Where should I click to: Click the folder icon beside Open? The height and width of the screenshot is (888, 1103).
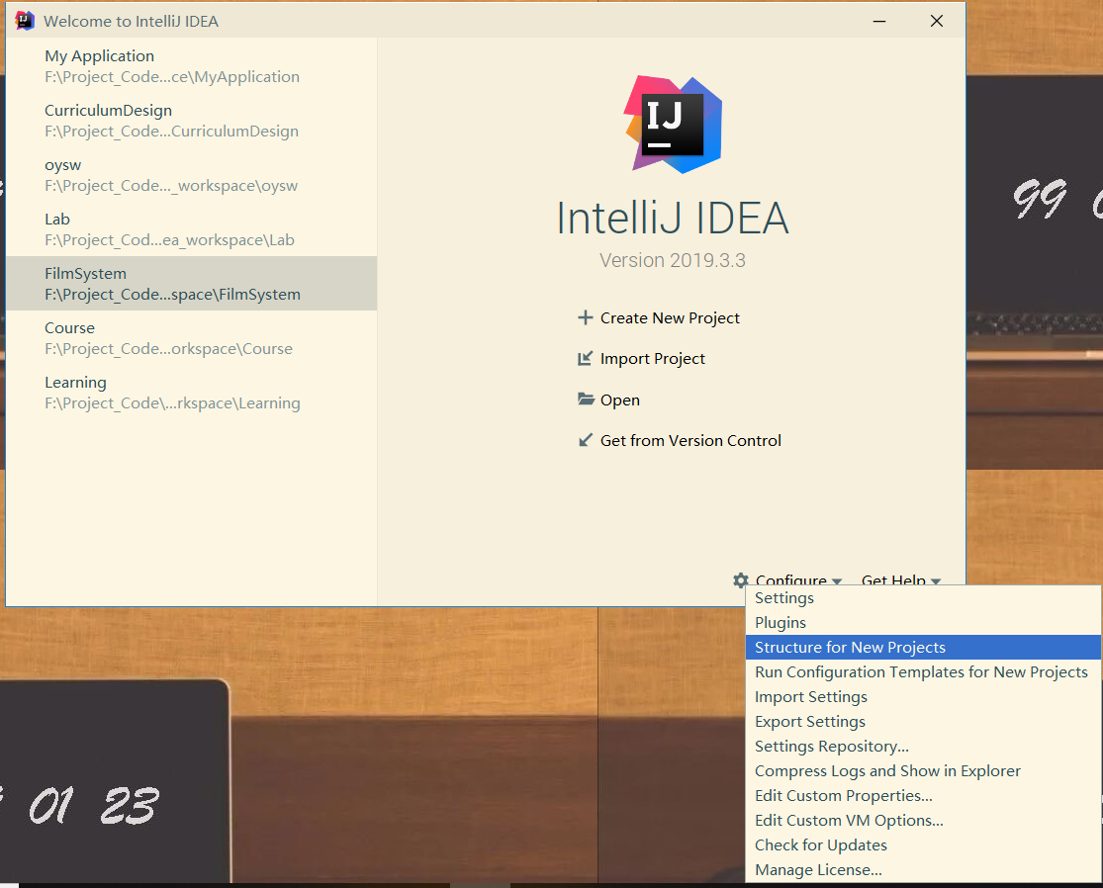tap(586, 400)
